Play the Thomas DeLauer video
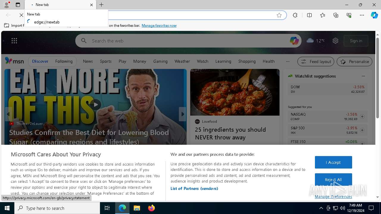 coord(96,104)
